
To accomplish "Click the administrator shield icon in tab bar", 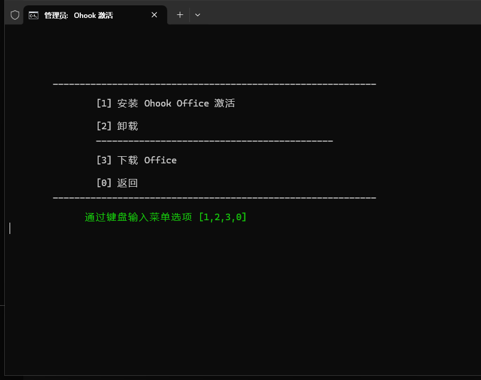I will point(15,15).
